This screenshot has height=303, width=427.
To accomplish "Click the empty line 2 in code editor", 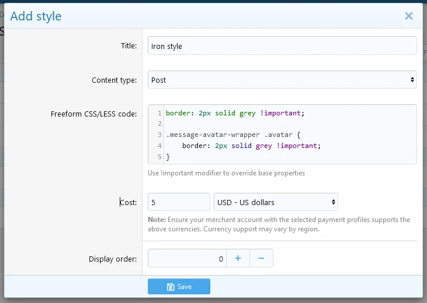I will tap(290, 124).
